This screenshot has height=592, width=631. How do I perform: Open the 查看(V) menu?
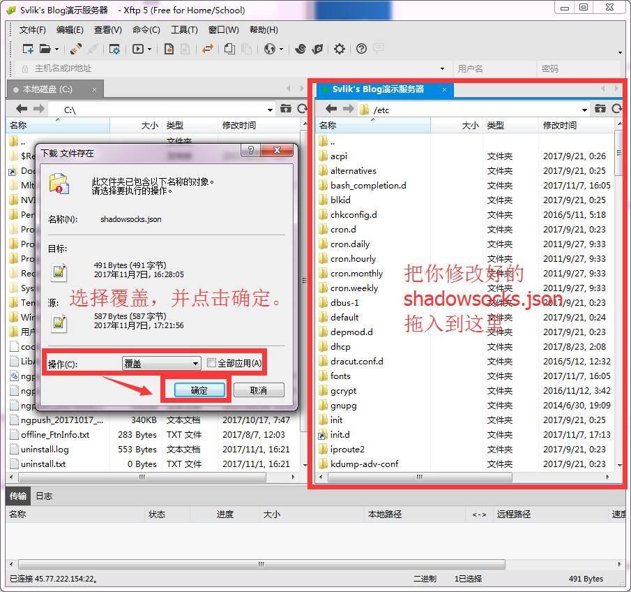[108, 30]
